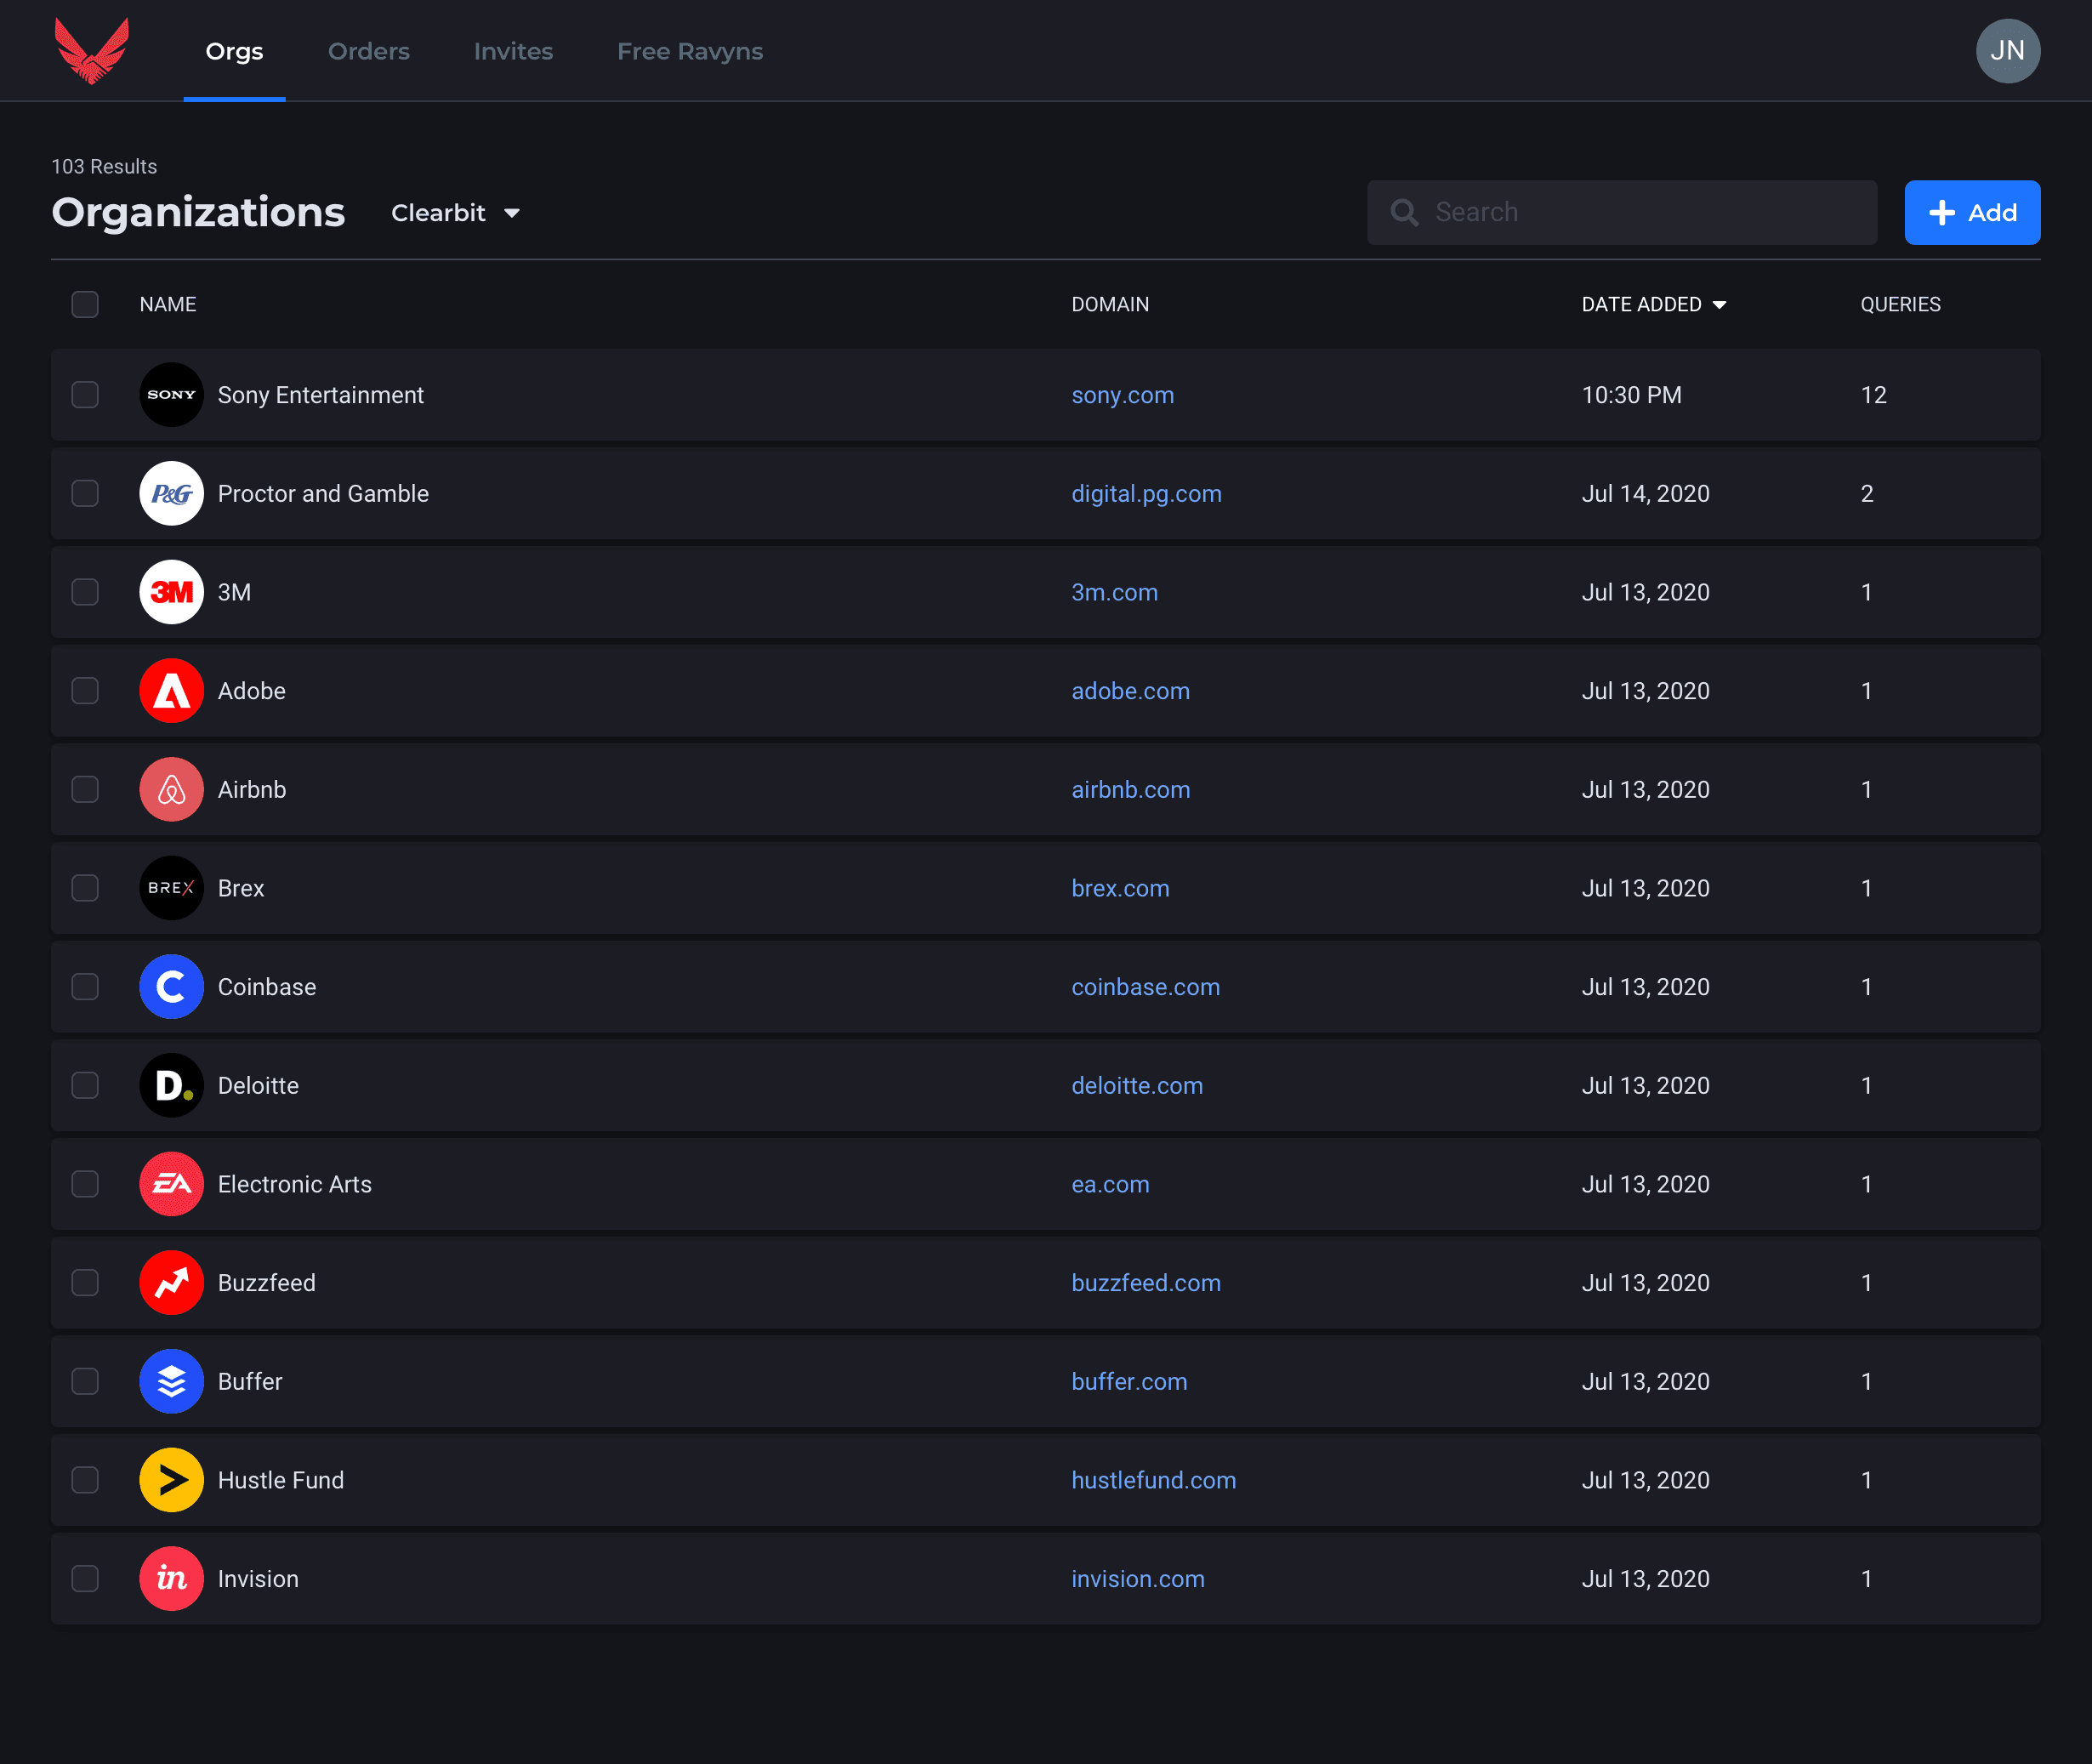Screen dimensions: 2092x1764
Task: Click the Buzzfeed arrow logo icon
Action: [x=171, y=1283]
